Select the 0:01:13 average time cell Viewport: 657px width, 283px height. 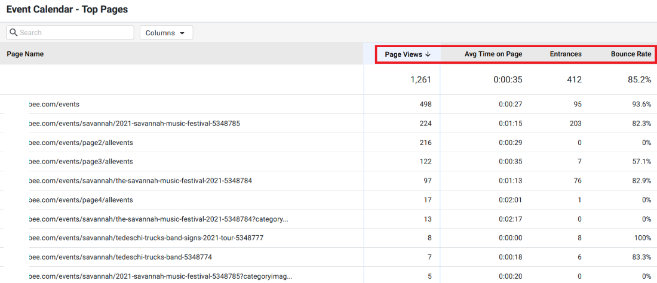coord(510,181)
